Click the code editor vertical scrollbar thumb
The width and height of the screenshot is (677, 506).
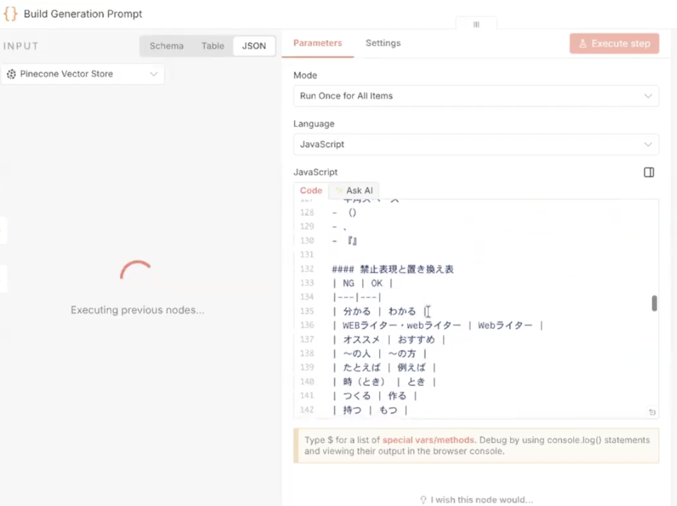(x=654, y=303)
